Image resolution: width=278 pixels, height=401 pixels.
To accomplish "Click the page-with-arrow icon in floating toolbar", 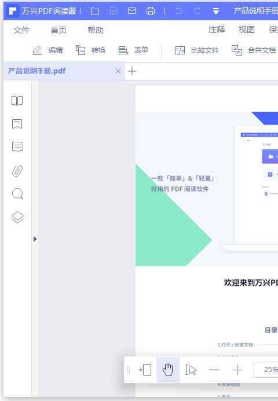I will tap(145, 370).
